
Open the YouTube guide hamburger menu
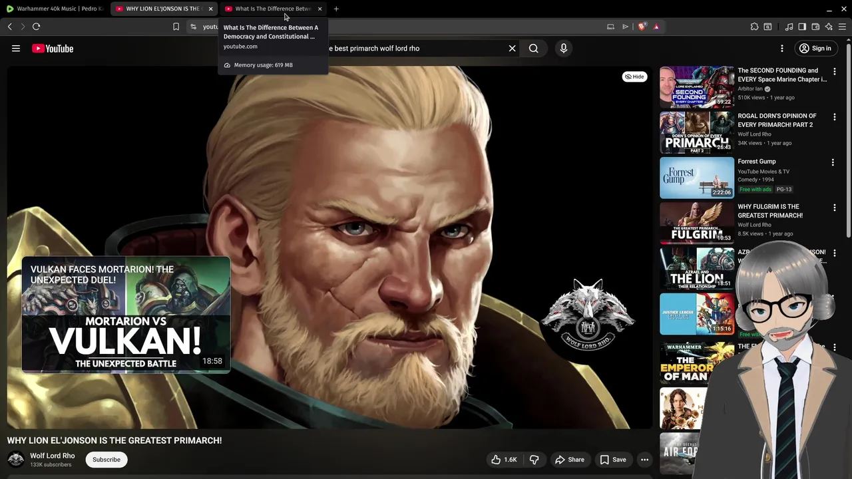(x=16, y=49)
